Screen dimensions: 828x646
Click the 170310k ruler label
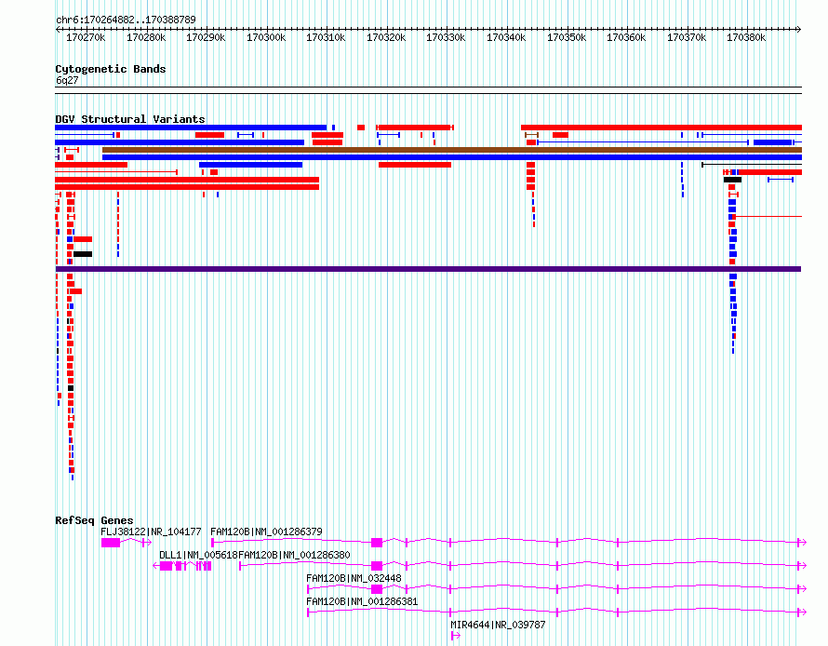[326, 37]
